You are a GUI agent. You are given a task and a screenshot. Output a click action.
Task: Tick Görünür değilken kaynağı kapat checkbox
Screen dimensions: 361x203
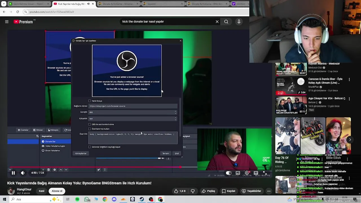coord(89,147)
